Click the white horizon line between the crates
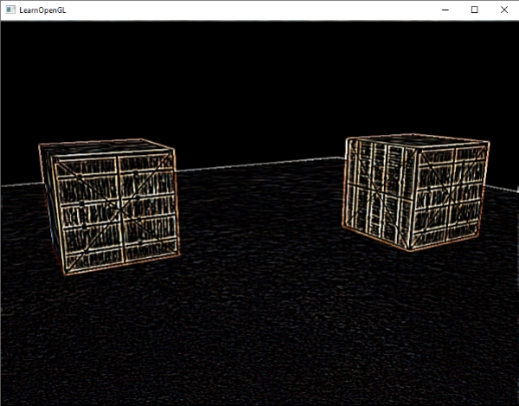This screenshot has height=406, width=519. point(259,164)
